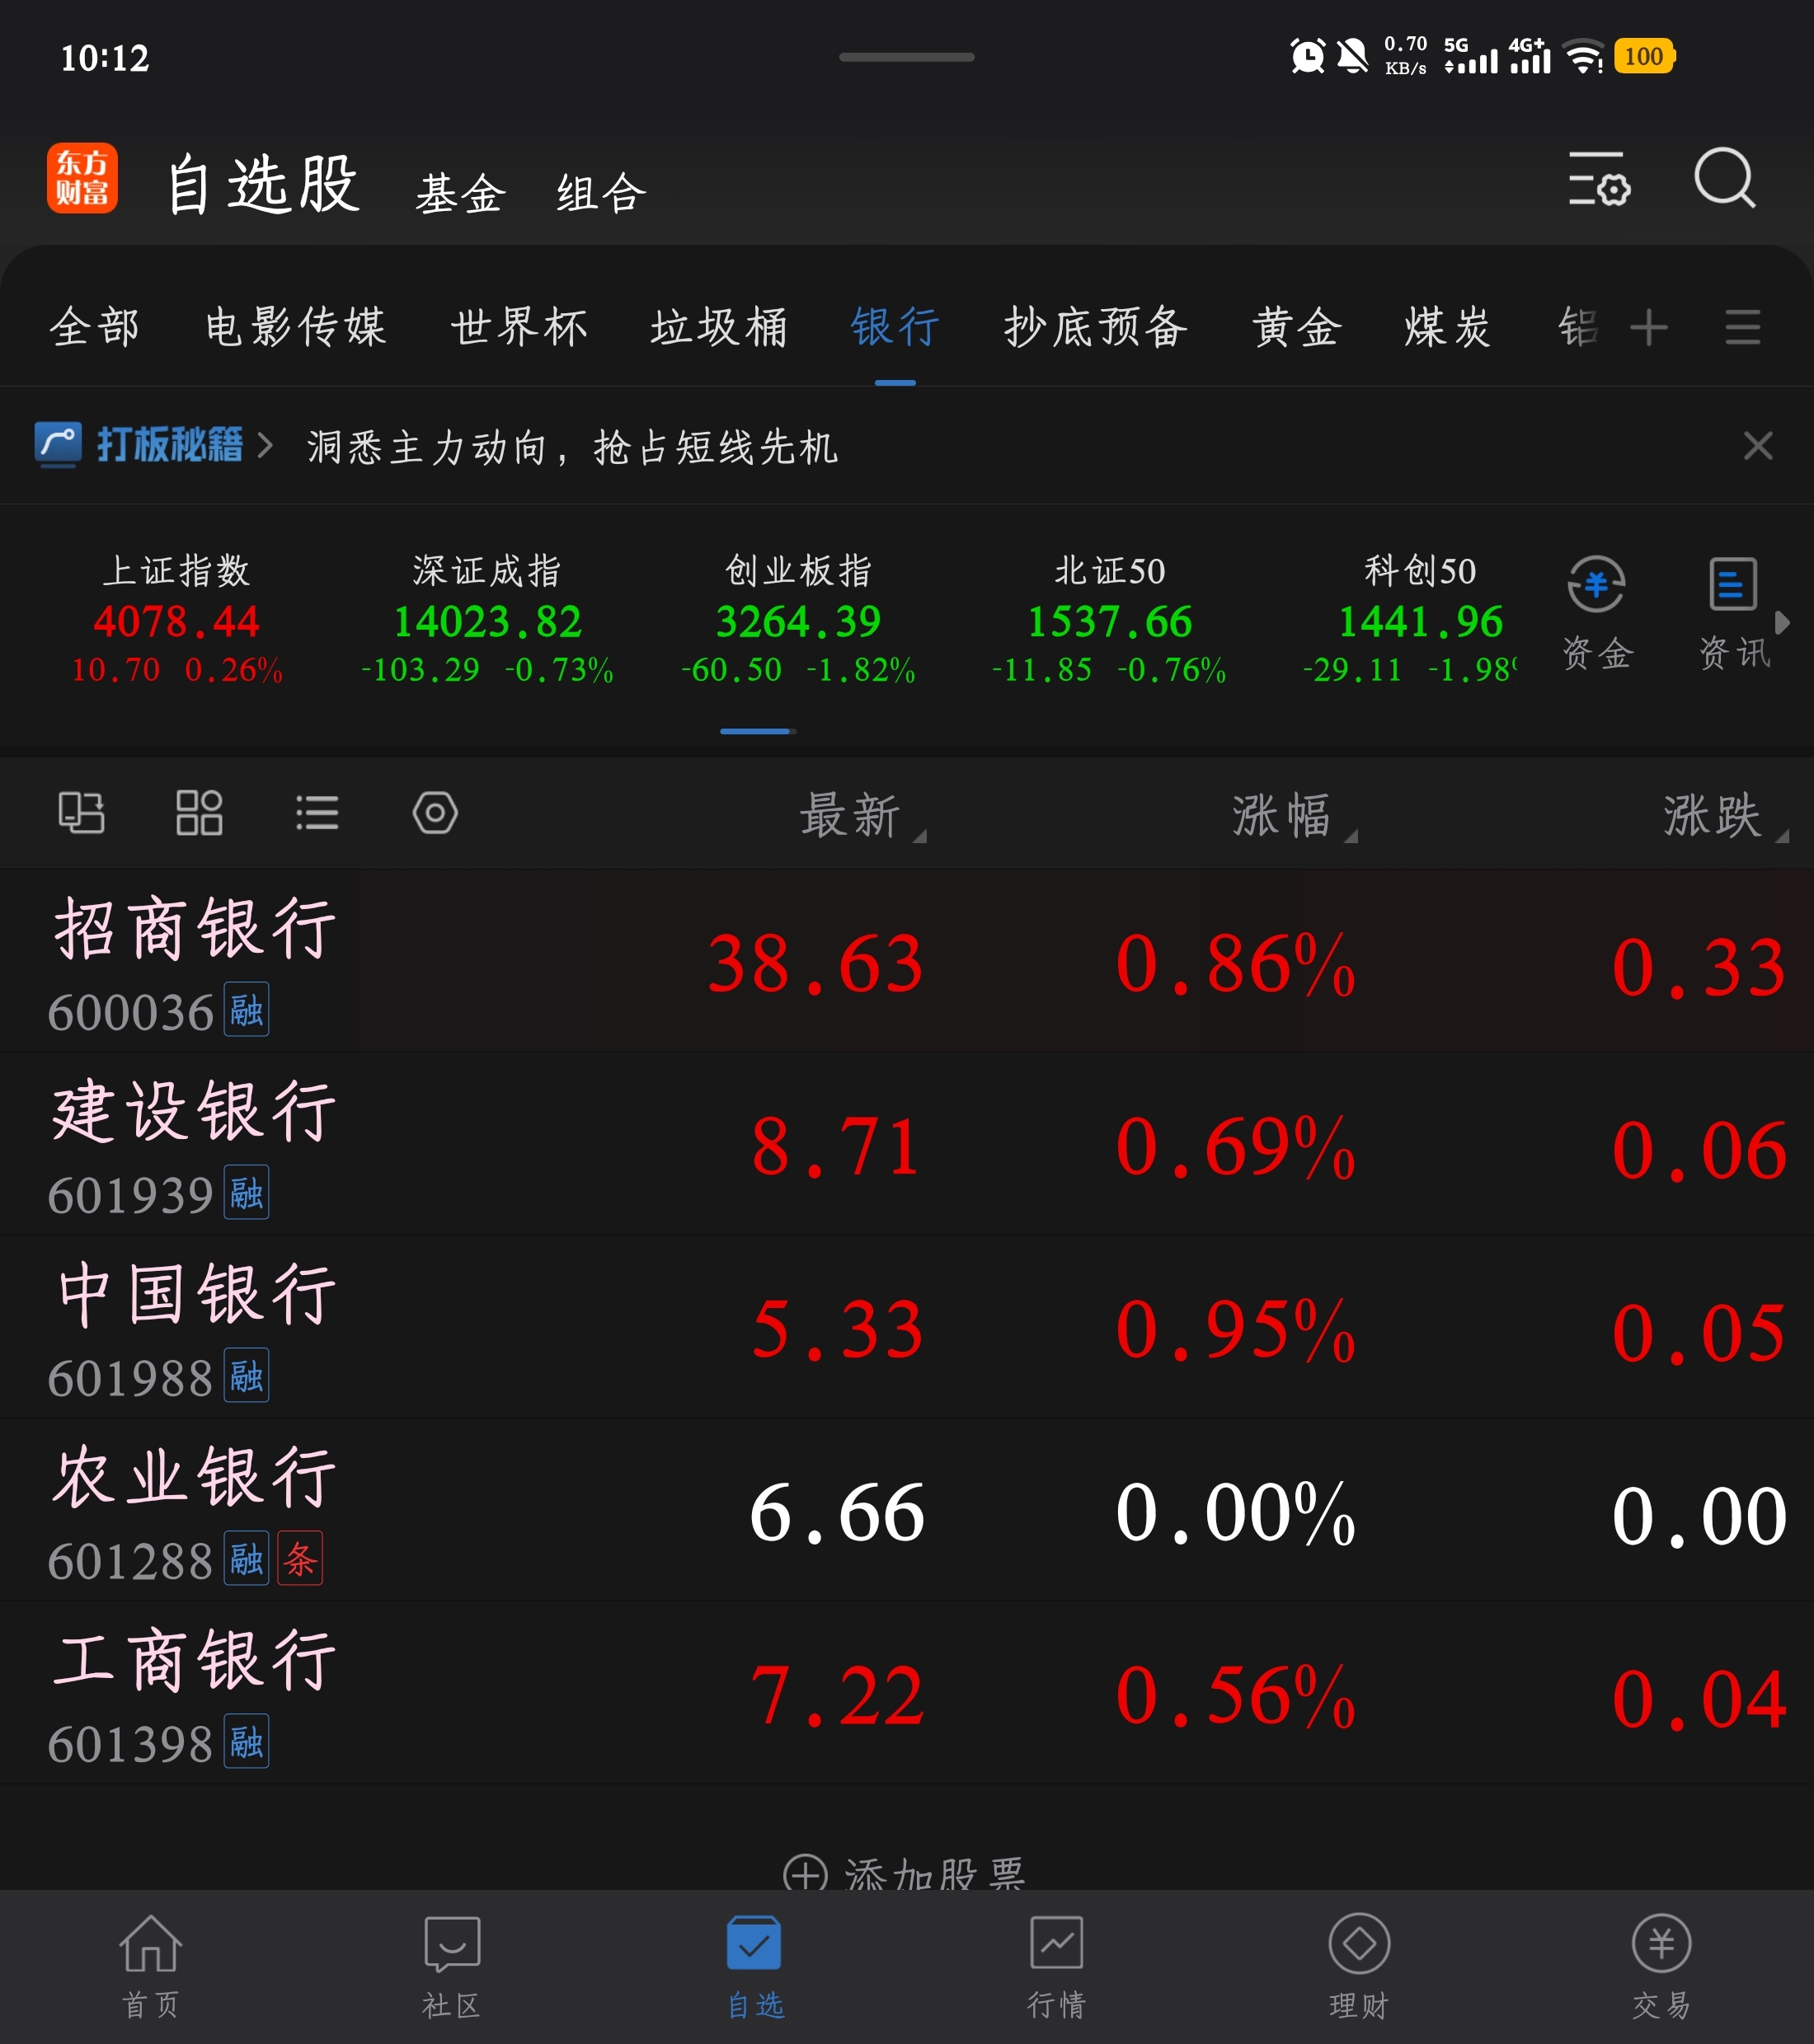
Task: Switch to list view layout icon
Action: pyautogui.click(x=317, y=812)
